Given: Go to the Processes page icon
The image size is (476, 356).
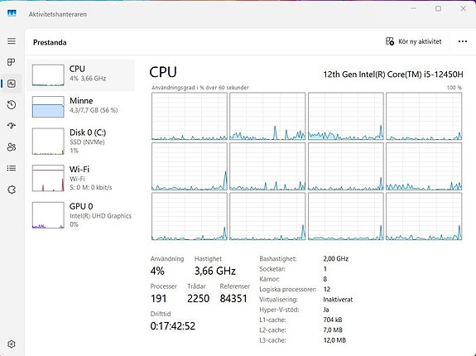Looking at the screenshot, I should 12,62.
